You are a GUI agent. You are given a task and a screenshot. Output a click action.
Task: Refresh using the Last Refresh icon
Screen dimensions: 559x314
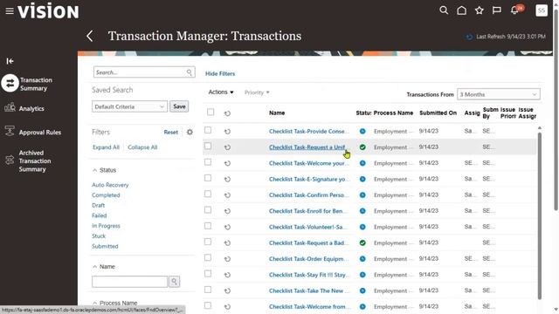coord(469,37)
